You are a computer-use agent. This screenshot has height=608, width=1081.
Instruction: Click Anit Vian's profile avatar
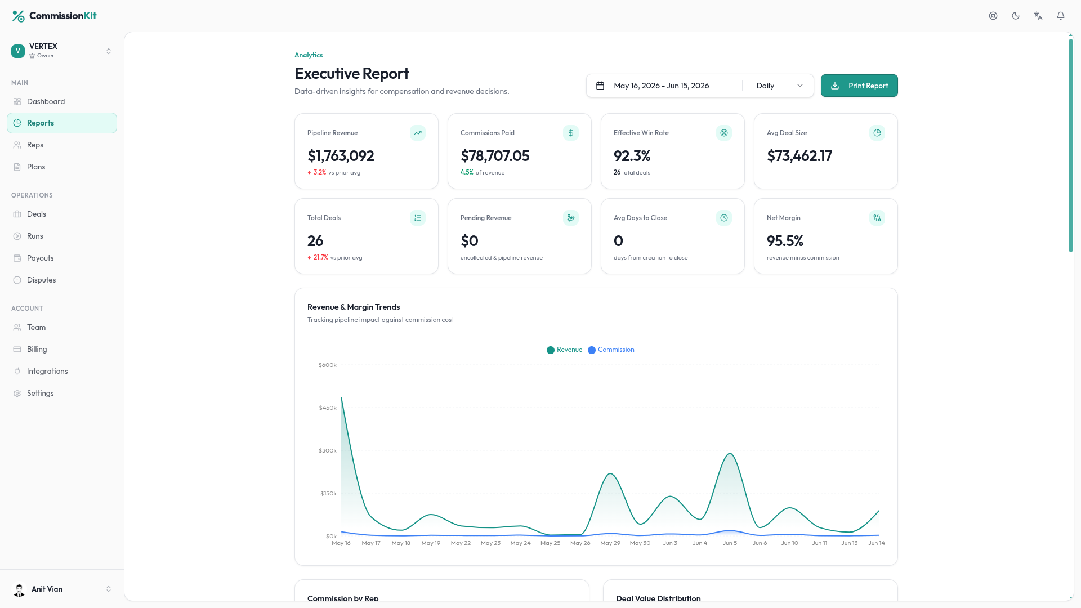[x=19, y=589]
